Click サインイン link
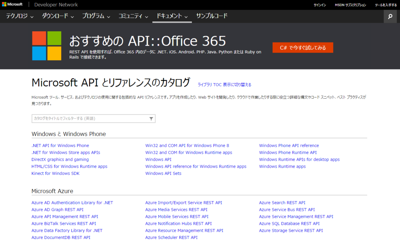The width and height of the screenshot is (400, 245). click(320, 5)
